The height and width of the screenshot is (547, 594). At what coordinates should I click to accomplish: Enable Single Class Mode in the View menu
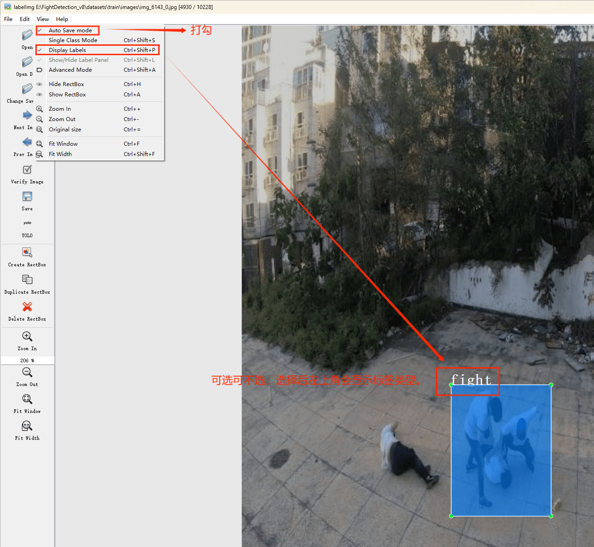[x=99, y=40]
